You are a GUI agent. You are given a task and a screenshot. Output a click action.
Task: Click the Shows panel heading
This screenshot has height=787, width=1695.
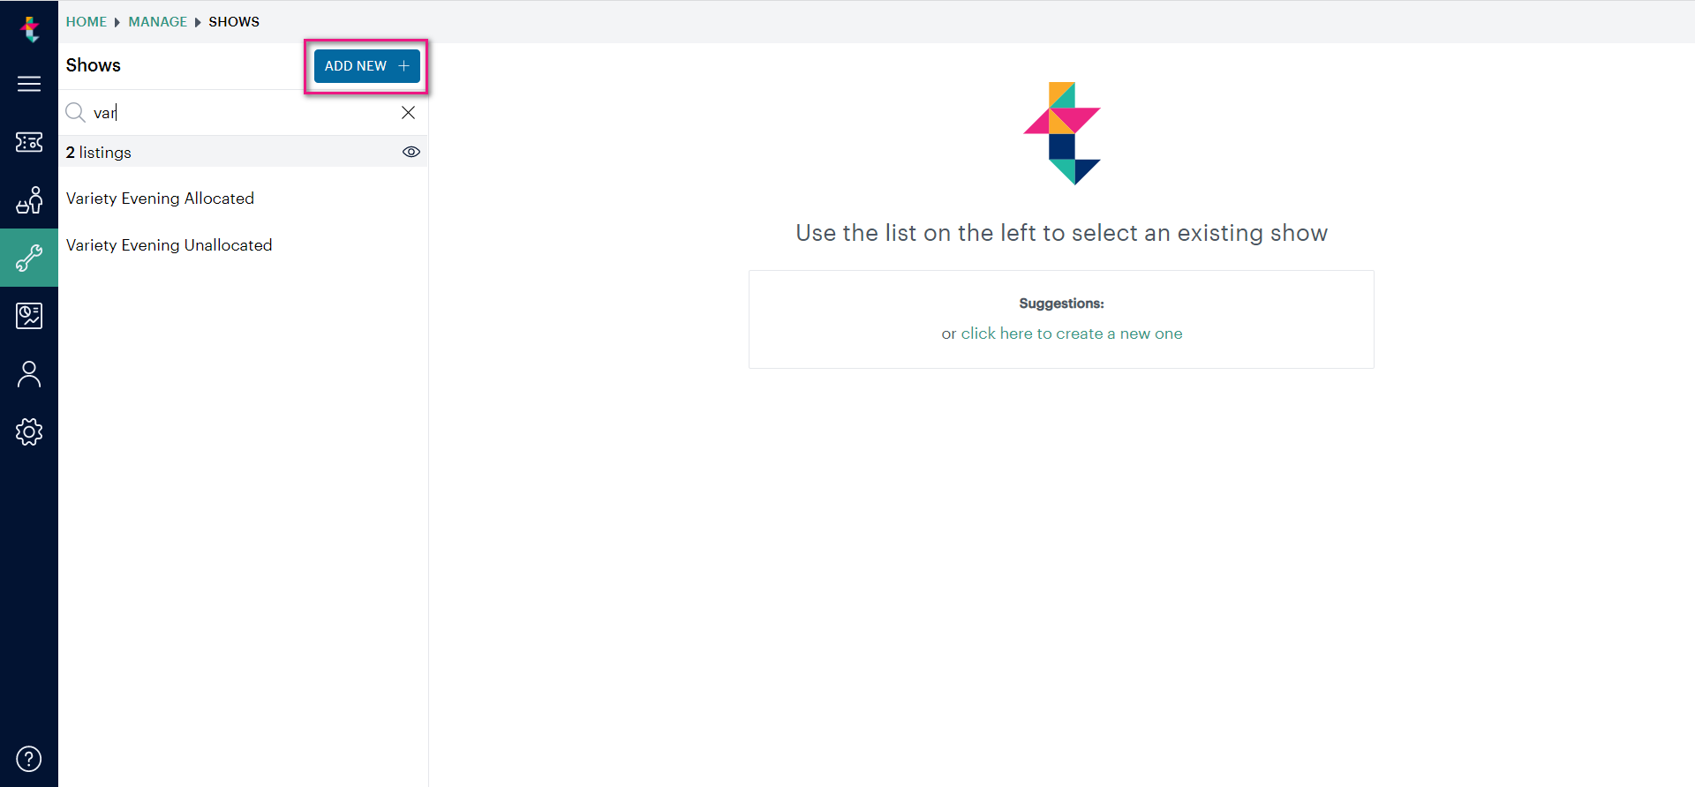coord(93,65)
